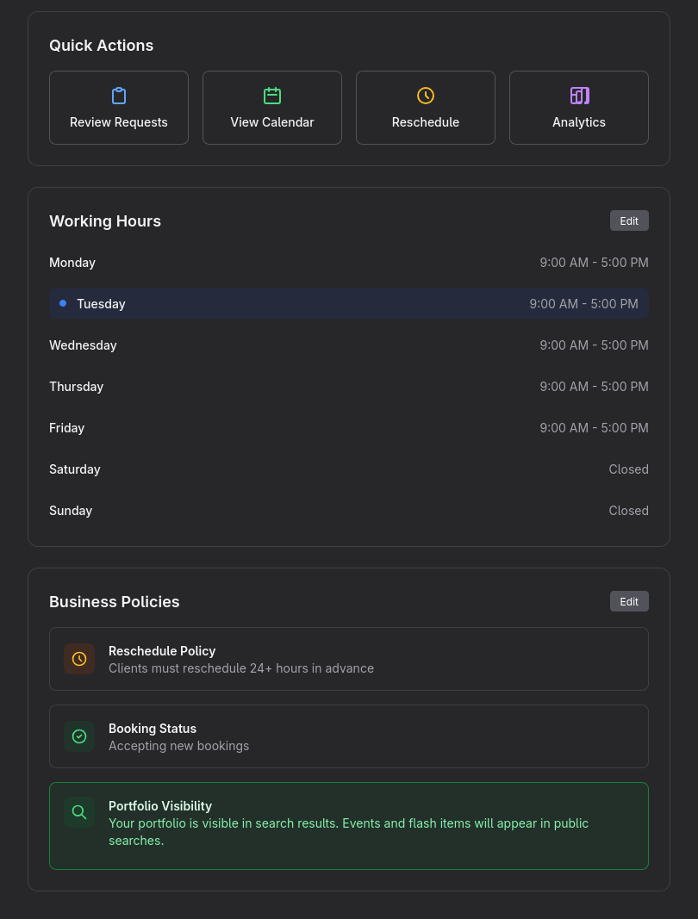Click the Saturday Closed status

[x=628, y=469]
